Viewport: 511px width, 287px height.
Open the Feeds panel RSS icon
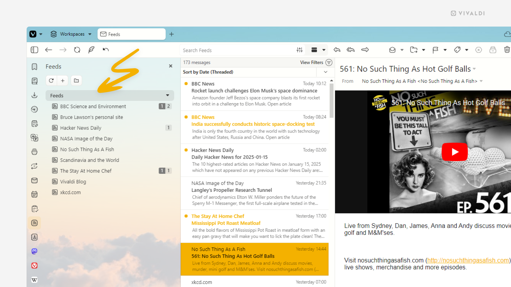pos(34,223)
